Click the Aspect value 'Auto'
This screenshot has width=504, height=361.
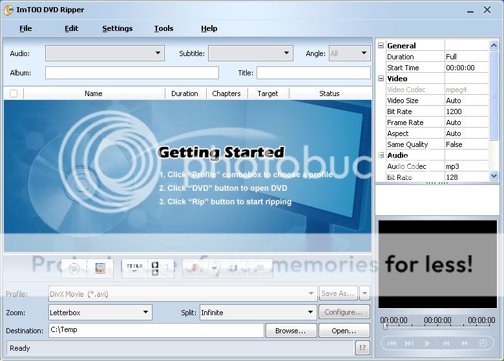tap(467, 133)
